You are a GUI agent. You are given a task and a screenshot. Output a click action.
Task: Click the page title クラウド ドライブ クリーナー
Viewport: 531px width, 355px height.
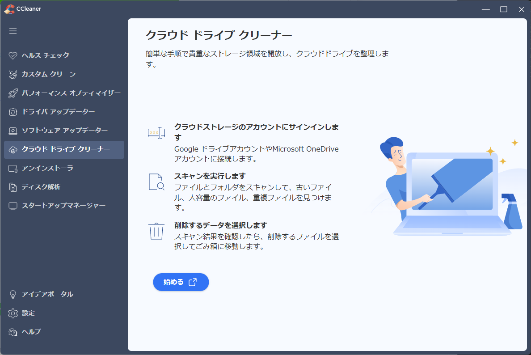pos(219,35)
